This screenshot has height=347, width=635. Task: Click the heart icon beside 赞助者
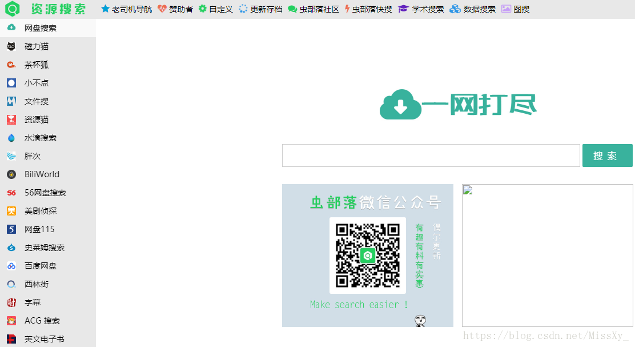(x=162, y=9)
